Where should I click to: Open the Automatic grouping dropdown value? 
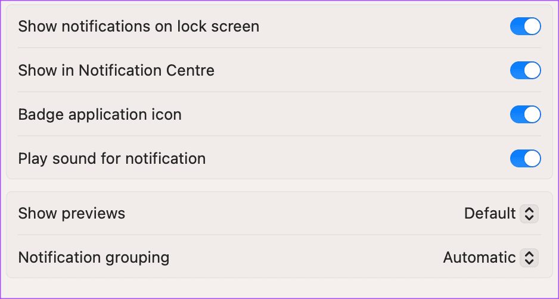tap(479, 257)
